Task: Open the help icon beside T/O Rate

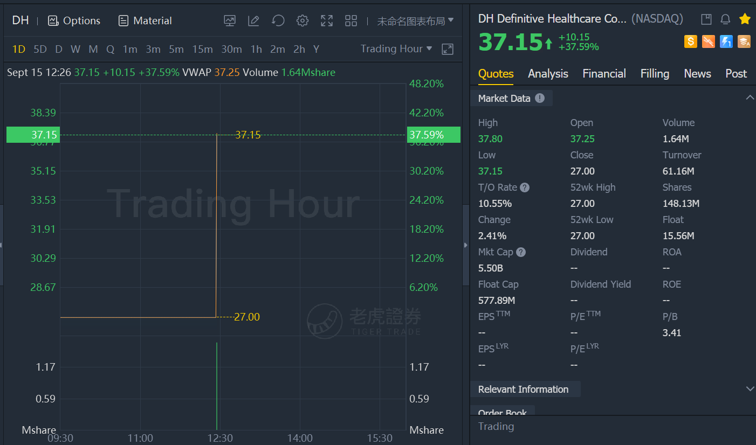Action: coord(525,187)
